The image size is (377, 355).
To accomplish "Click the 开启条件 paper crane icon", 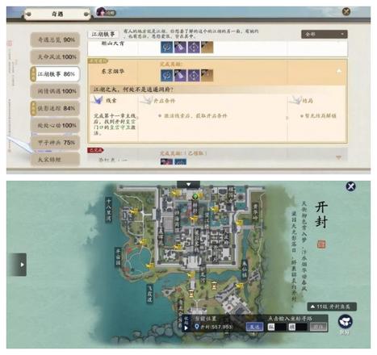I will pyautogui.click(x=147, y=100).
